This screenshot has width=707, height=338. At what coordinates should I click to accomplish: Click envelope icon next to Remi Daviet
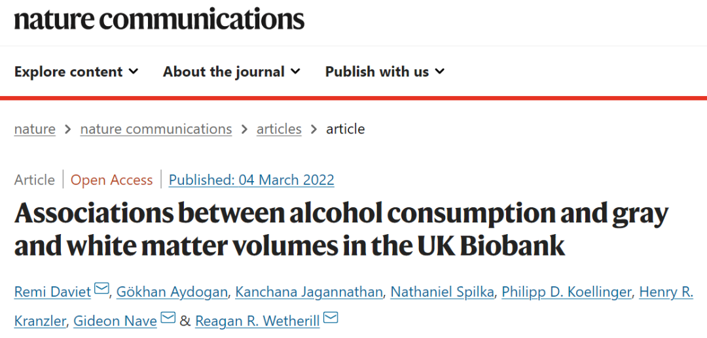point(101,289)
